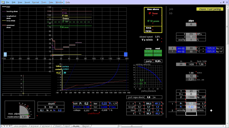The height and width of the screenshot is (128, 229).
Task: Switch to the Sheet1 tab
Action: click(x=58, y=126)
